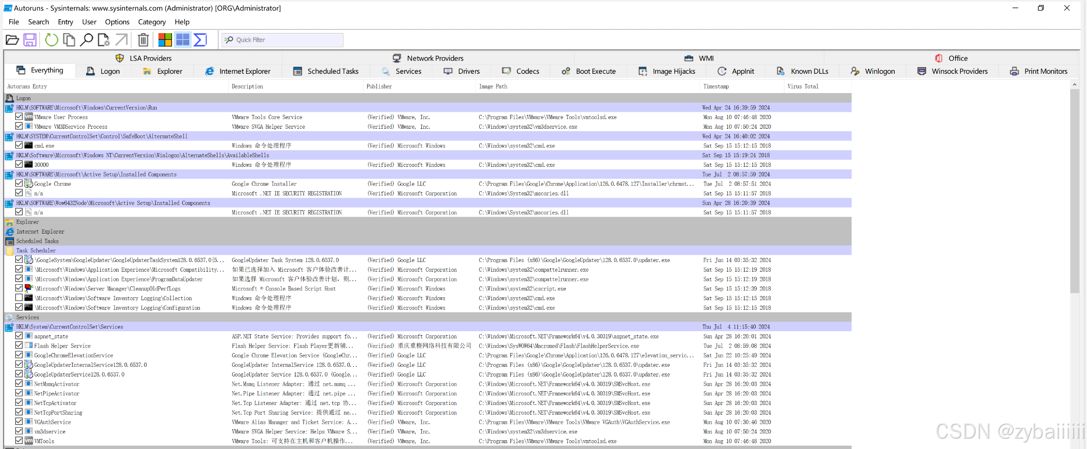Open the Category menu
The height and width of the screenshot is (449, 1087).
coord(152,21)
